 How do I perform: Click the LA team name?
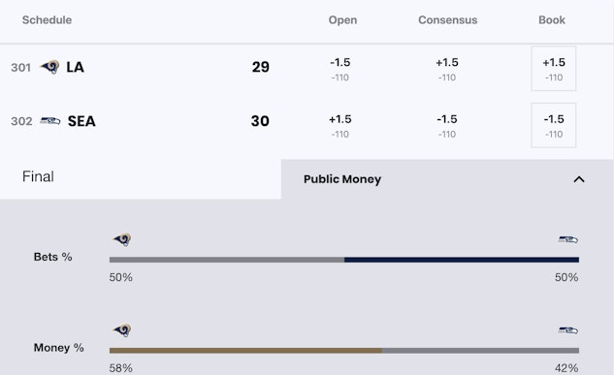pos(76,67)
